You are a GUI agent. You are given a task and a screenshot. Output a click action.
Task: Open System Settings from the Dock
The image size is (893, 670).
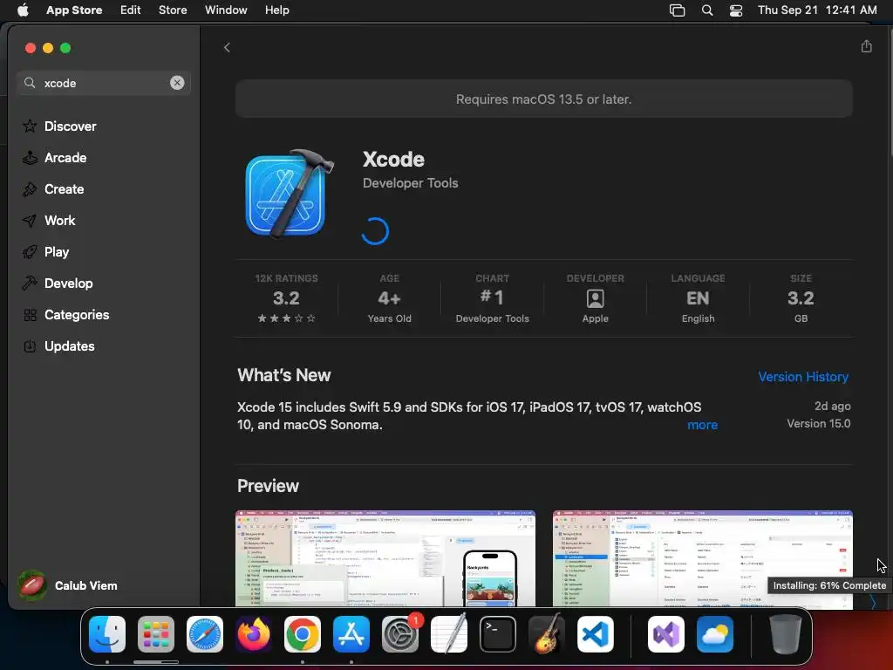coord(399,634)
